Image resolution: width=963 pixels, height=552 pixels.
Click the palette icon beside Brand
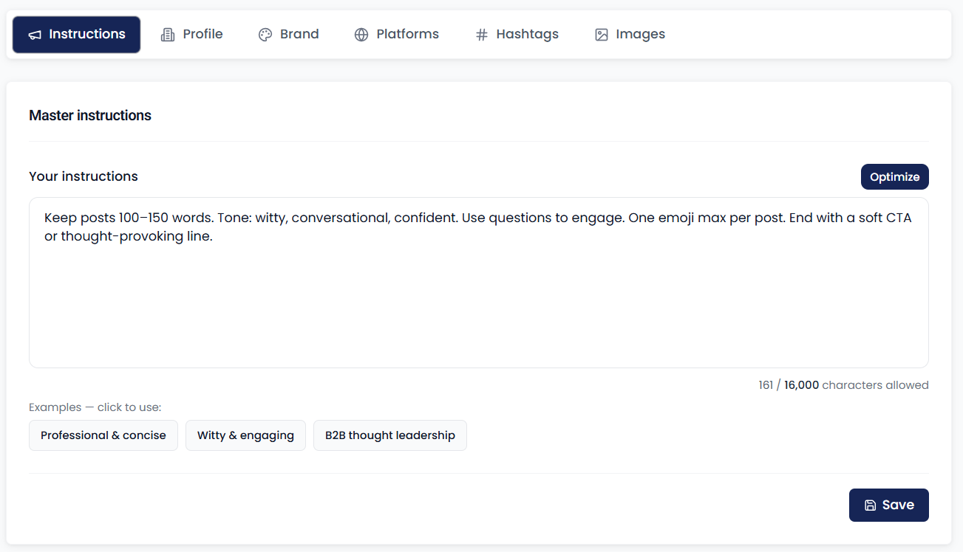coord(265,35)
